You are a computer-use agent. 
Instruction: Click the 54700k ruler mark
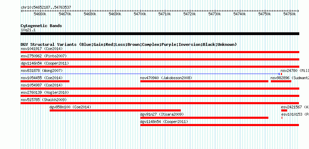click(x=140, y=14)
